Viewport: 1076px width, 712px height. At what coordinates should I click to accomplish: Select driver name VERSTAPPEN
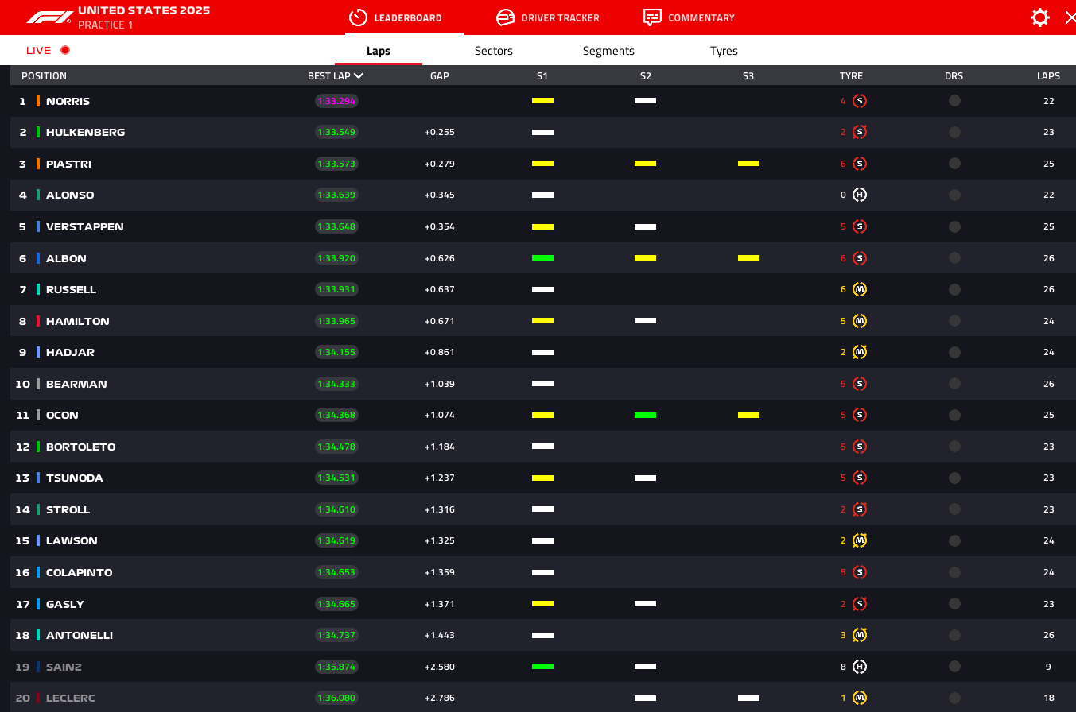(85, 226)
